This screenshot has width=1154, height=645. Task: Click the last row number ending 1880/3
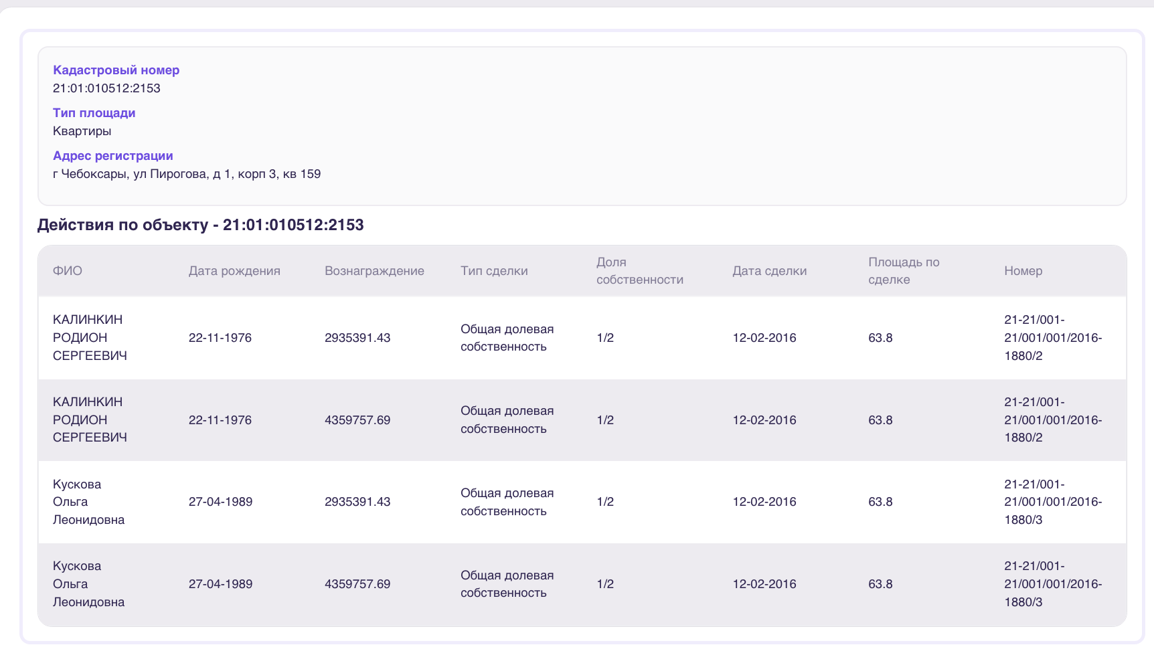(x=1053, y=584)
